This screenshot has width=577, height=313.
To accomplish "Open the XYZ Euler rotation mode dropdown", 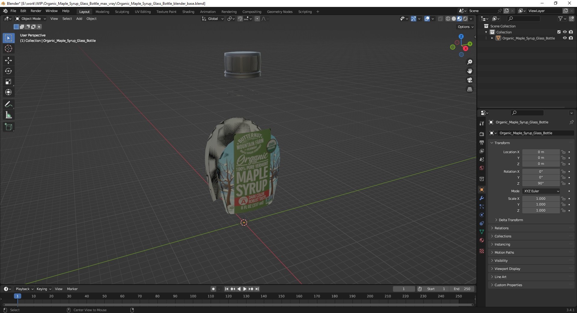I will (x=541, y=191).
